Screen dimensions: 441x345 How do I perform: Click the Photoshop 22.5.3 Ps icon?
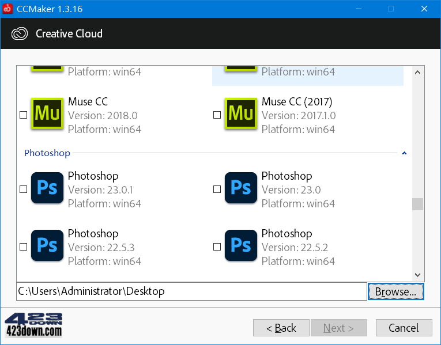pos(47,245)
